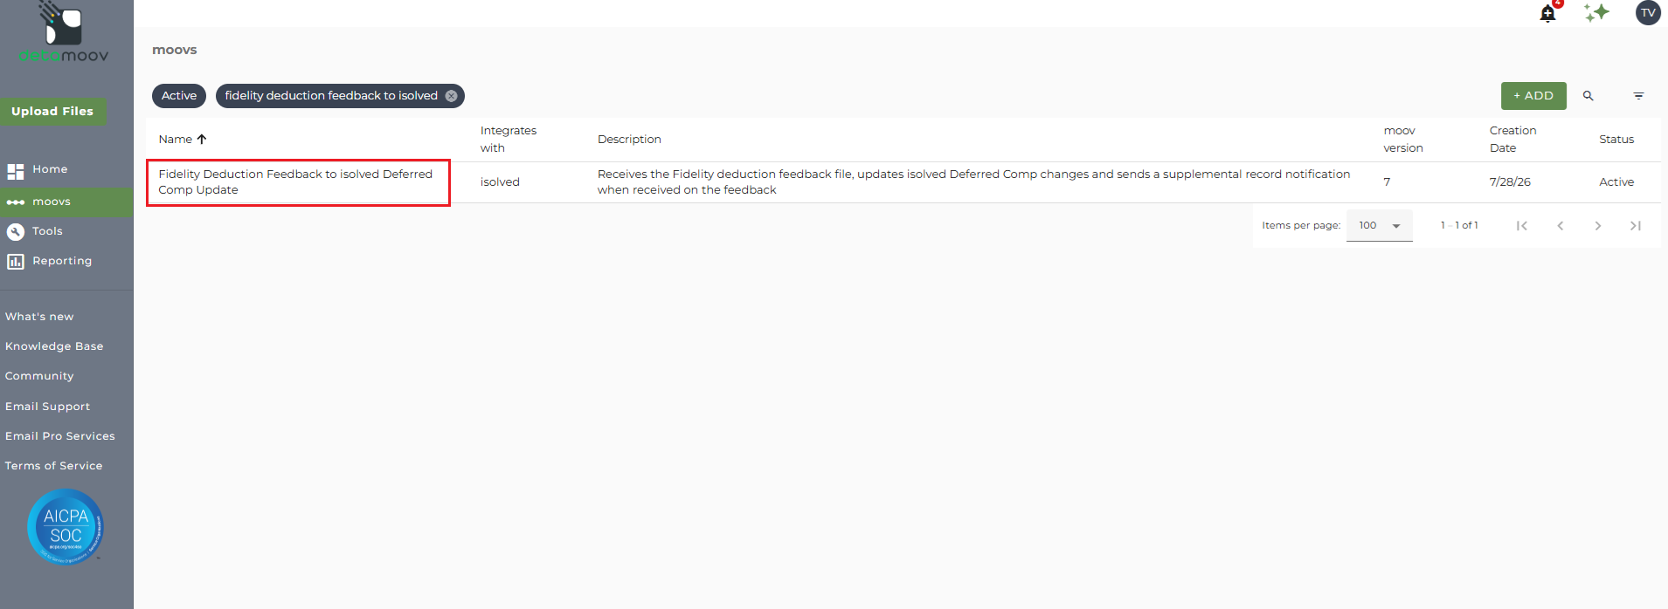Click the Description column header
The image size is (1668, 609).
click(x=629, y=140)
